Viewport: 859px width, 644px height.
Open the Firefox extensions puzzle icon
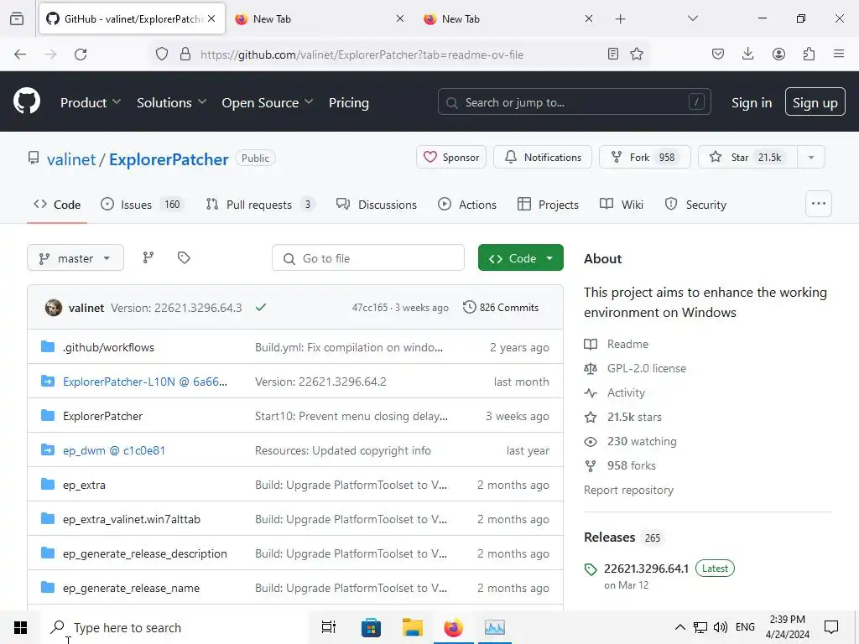click(x=809, y=54)
